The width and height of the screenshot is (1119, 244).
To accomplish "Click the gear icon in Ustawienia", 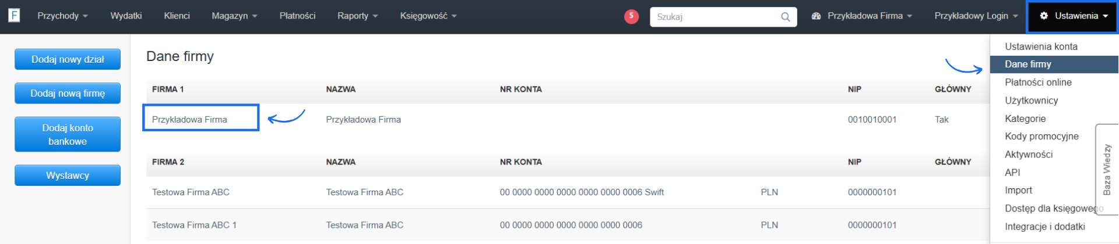I will click(x=1044, y=16).
